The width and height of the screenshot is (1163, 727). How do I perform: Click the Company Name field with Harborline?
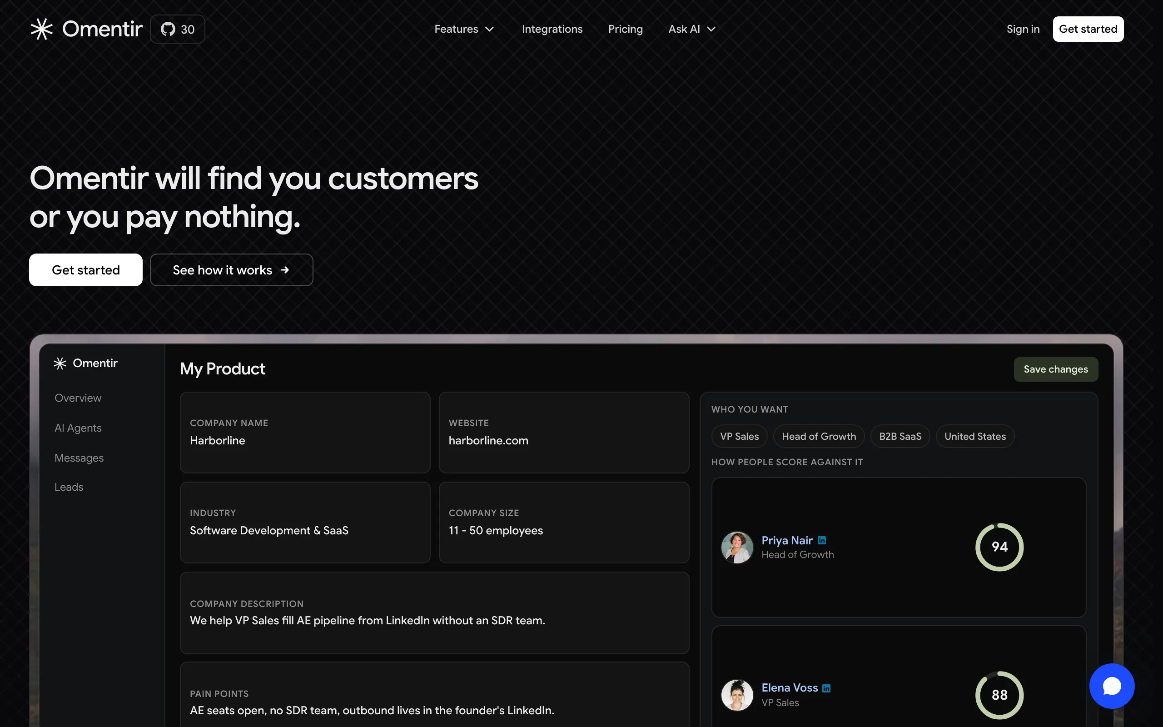click(x=305, y=432)
